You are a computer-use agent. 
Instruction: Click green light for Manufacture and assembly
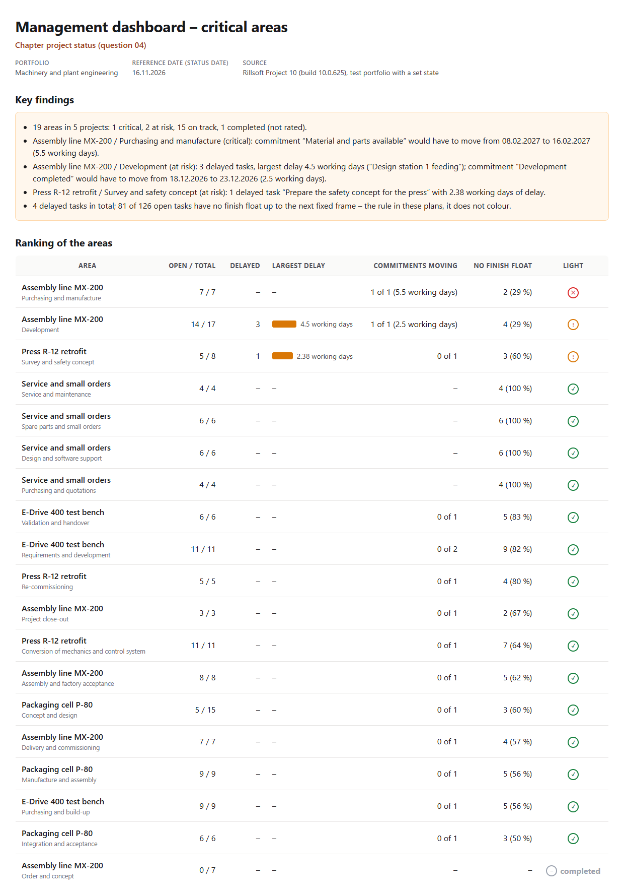(x=573, y=775)
